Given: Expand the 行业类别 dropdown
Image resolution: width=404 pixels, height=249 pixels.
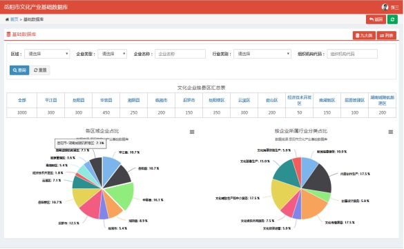Looking at the screenshot, I should coord(262,54).
